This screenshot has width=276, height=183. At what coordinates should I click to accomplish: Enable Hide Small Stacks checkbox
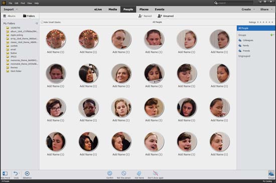pyautogui.click(x=42, y=22)
